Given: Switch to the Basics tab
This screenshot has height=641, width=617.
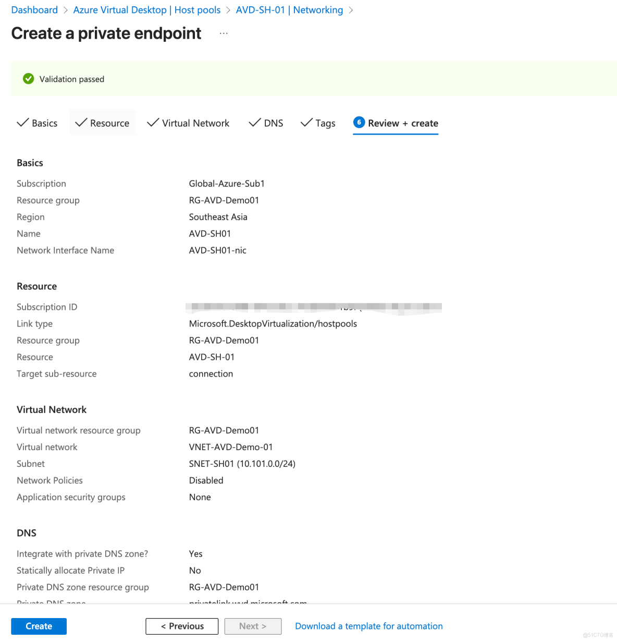Looking at the screenshot, I should 43,123.
